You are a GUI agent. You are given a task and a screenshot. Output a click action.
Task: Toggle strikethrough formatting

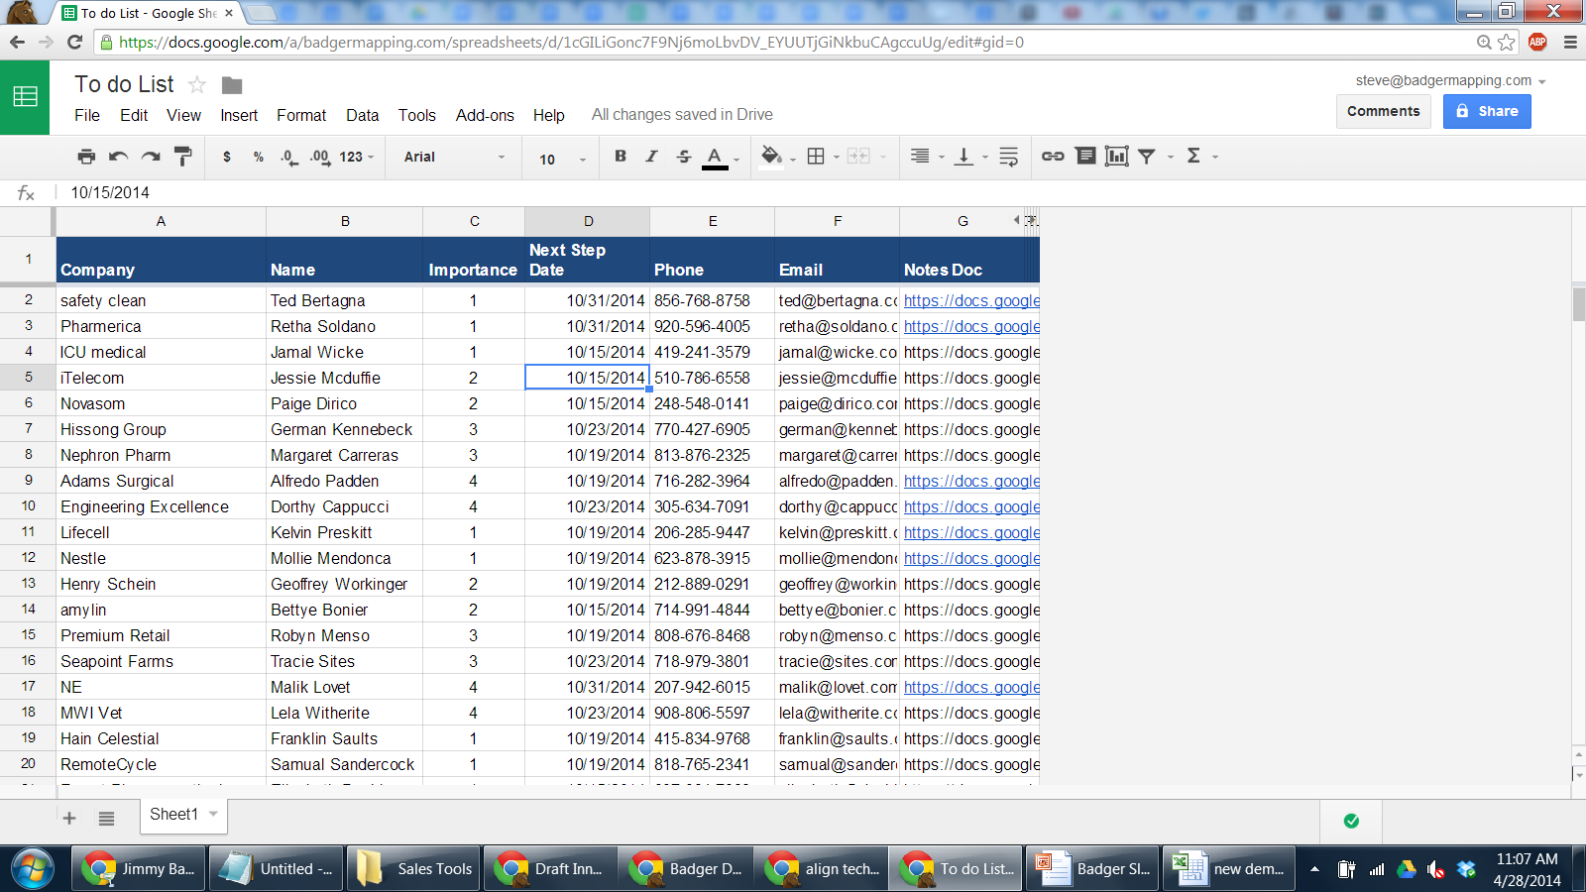[683, 156]
